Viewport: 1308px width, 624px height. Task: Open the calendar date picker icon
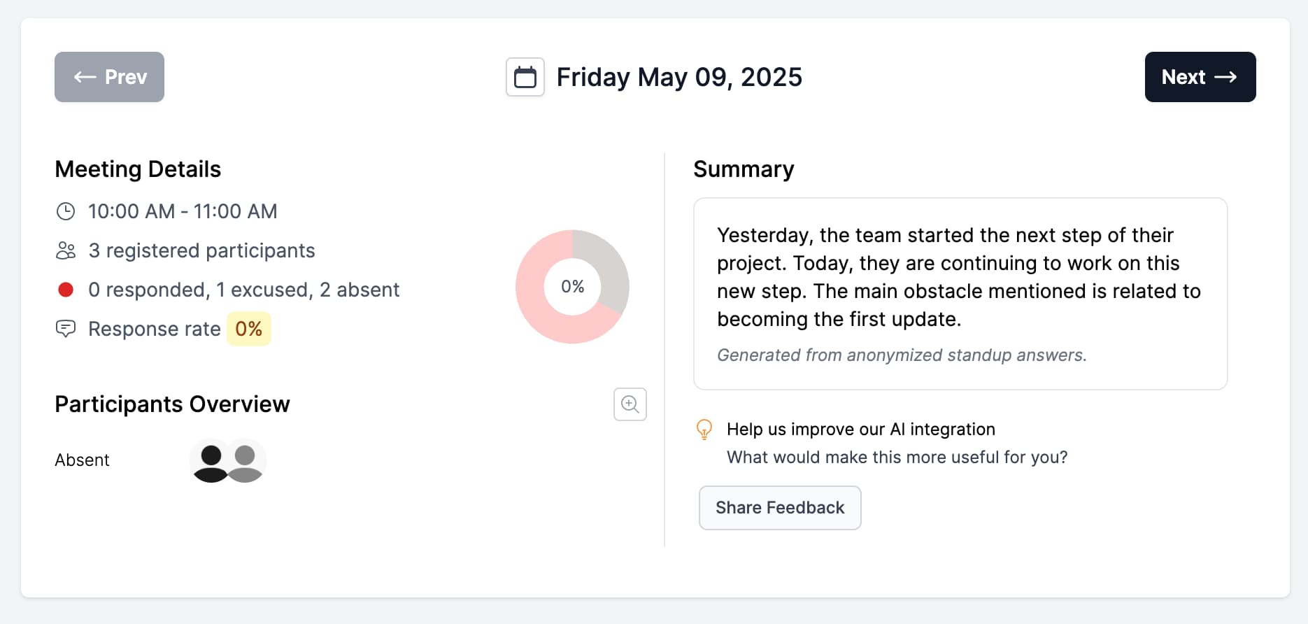pyautogui.click(x=525, y=77)
